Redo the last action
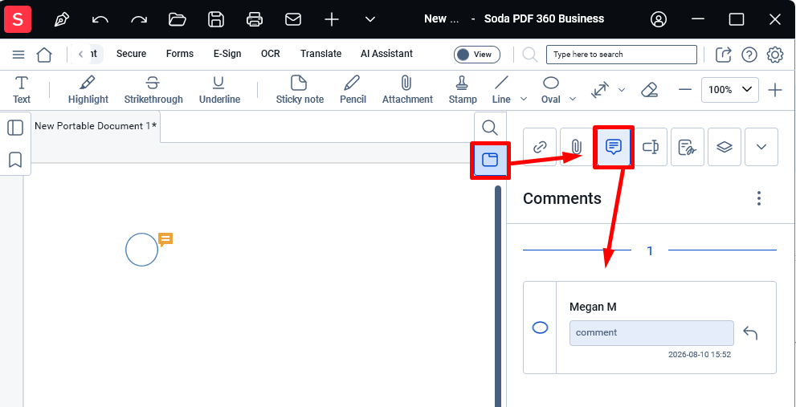Screen dimensions: 796x407 point(139,19)
